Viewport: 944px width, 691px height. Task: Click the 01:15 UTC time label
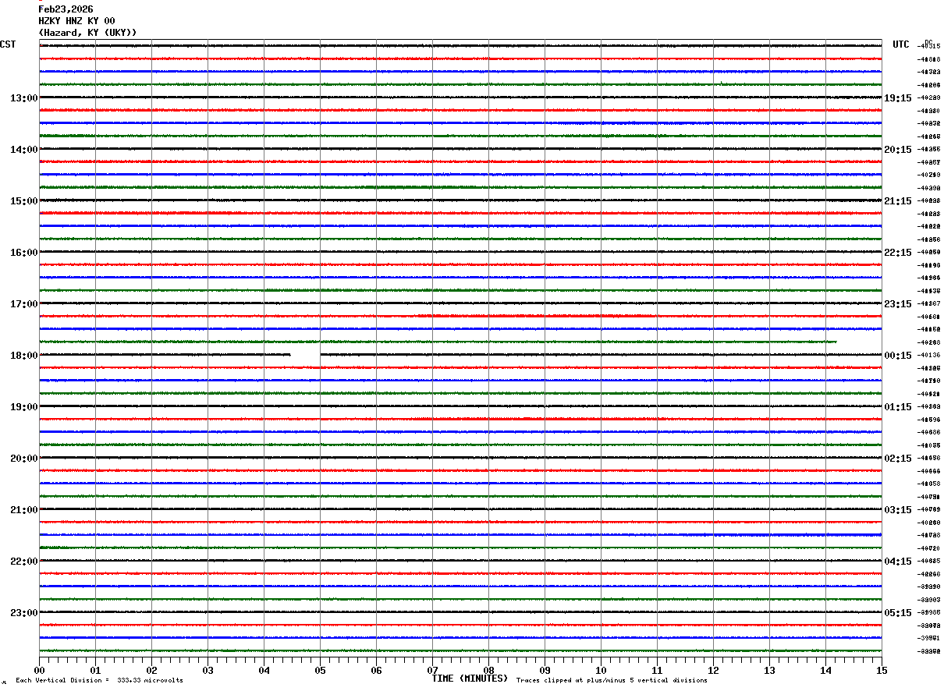coord(897,407)
